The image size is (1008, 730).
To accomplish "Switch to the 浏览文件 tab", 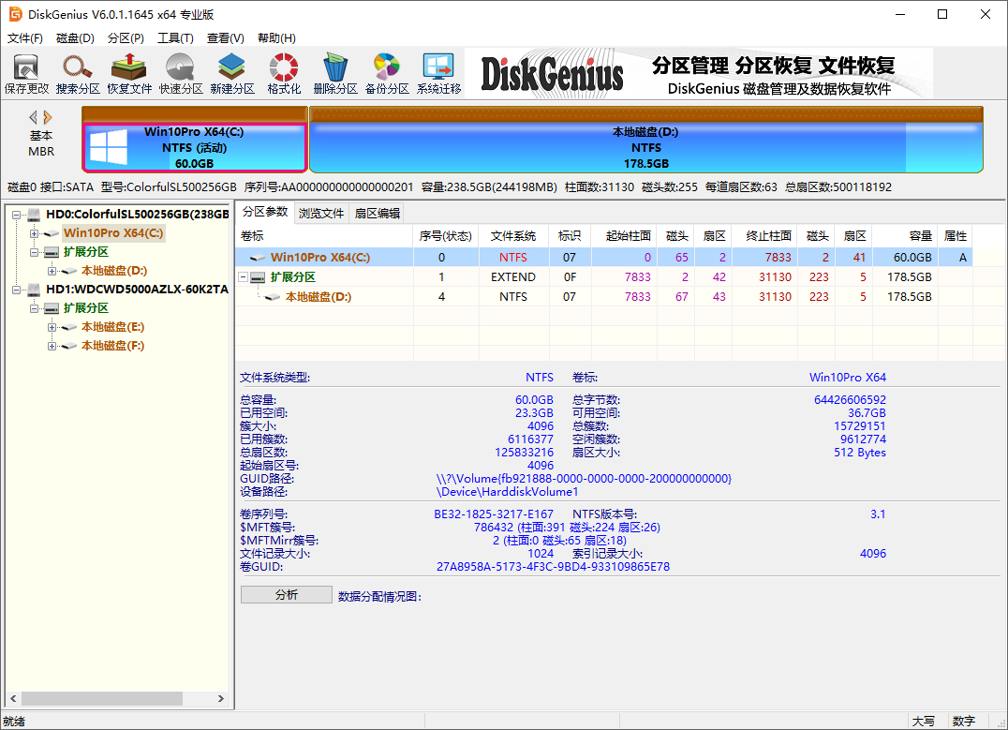I will click(x=321, y=213).
